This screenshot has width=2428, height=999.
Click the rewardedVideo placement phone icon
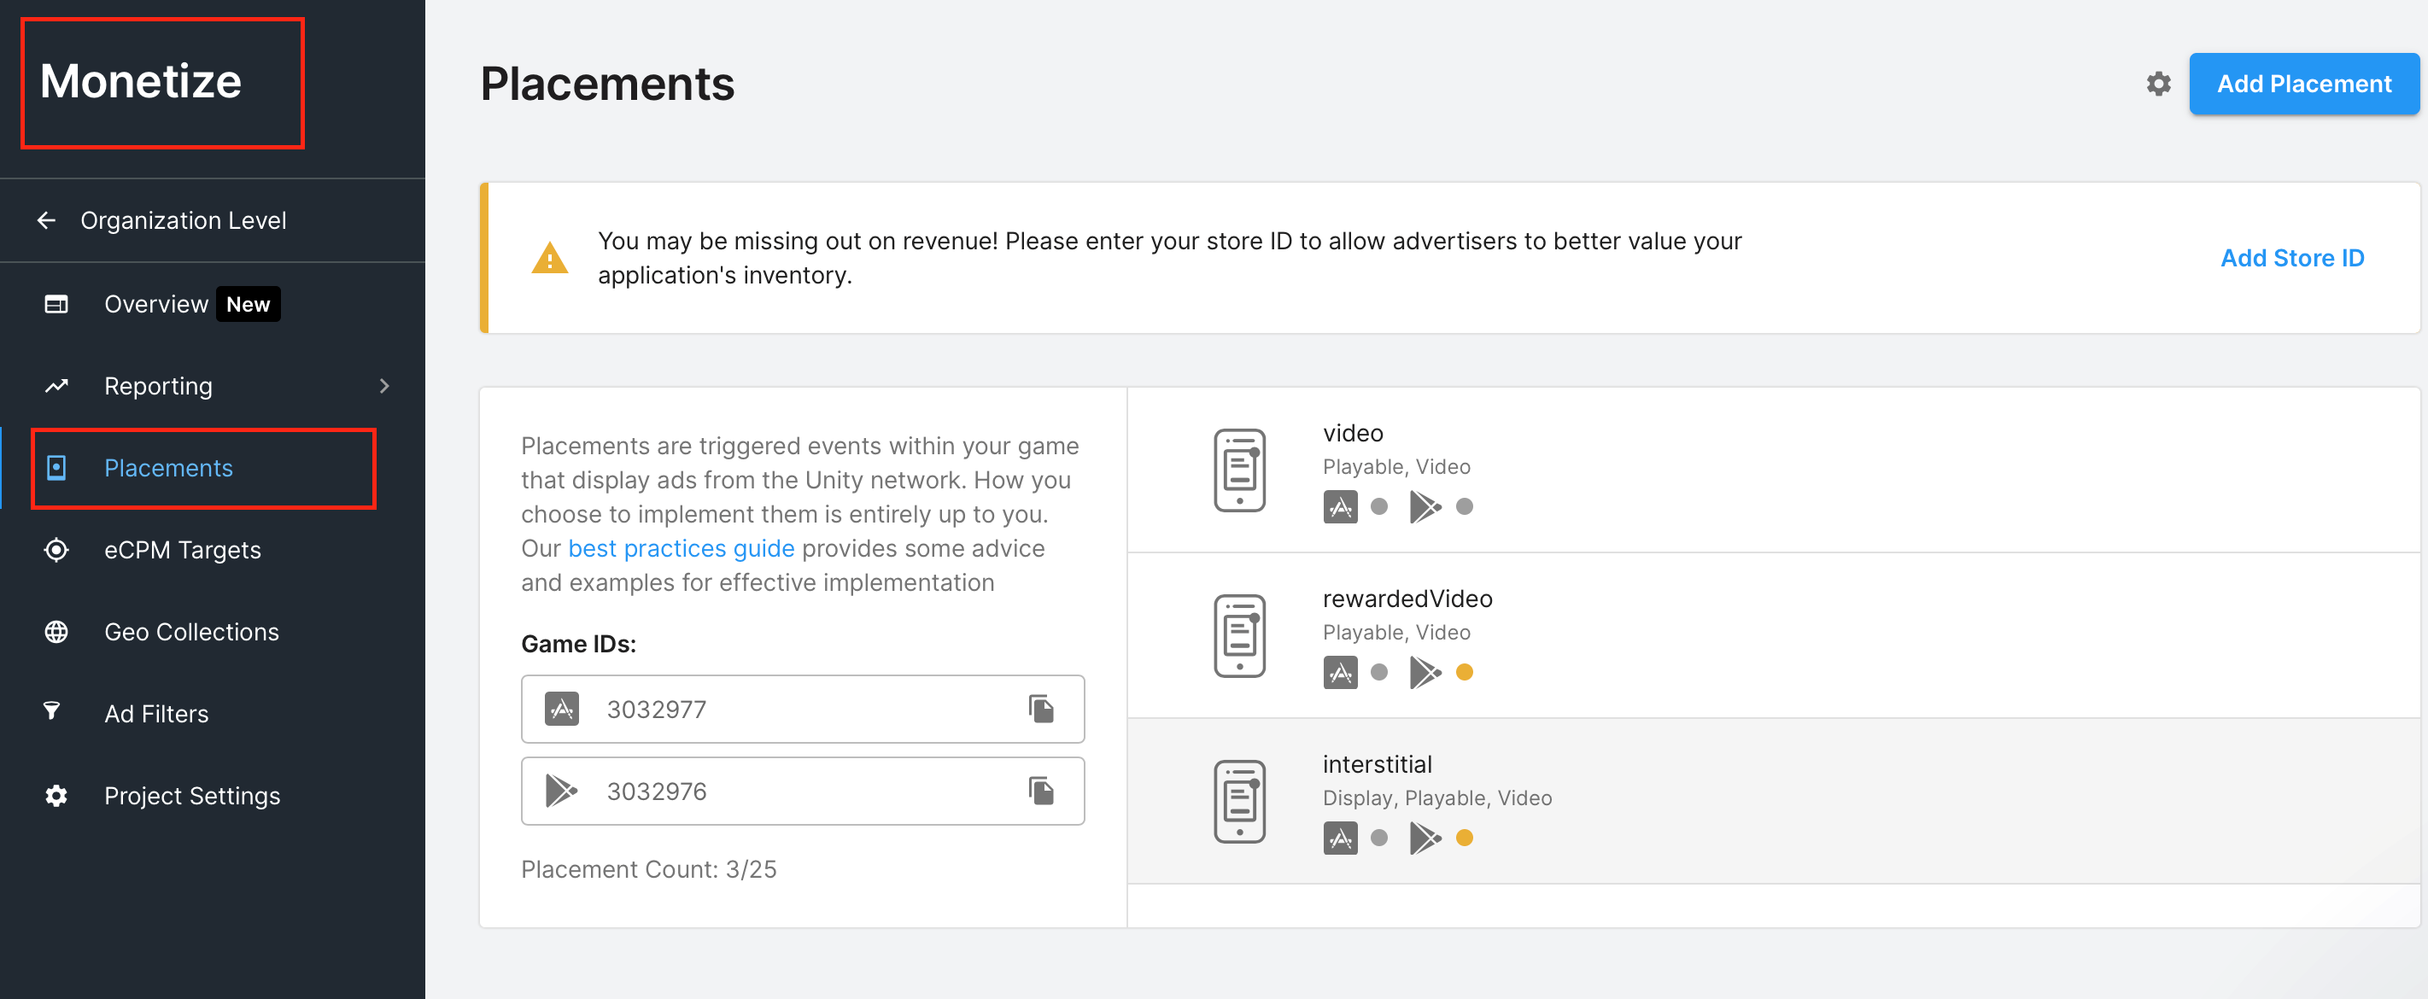click(x=1238, y=635)
